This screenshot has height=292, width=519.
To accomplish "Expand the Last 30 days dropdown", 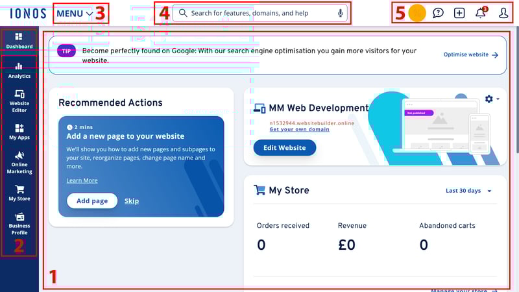I will pos(468,191).
